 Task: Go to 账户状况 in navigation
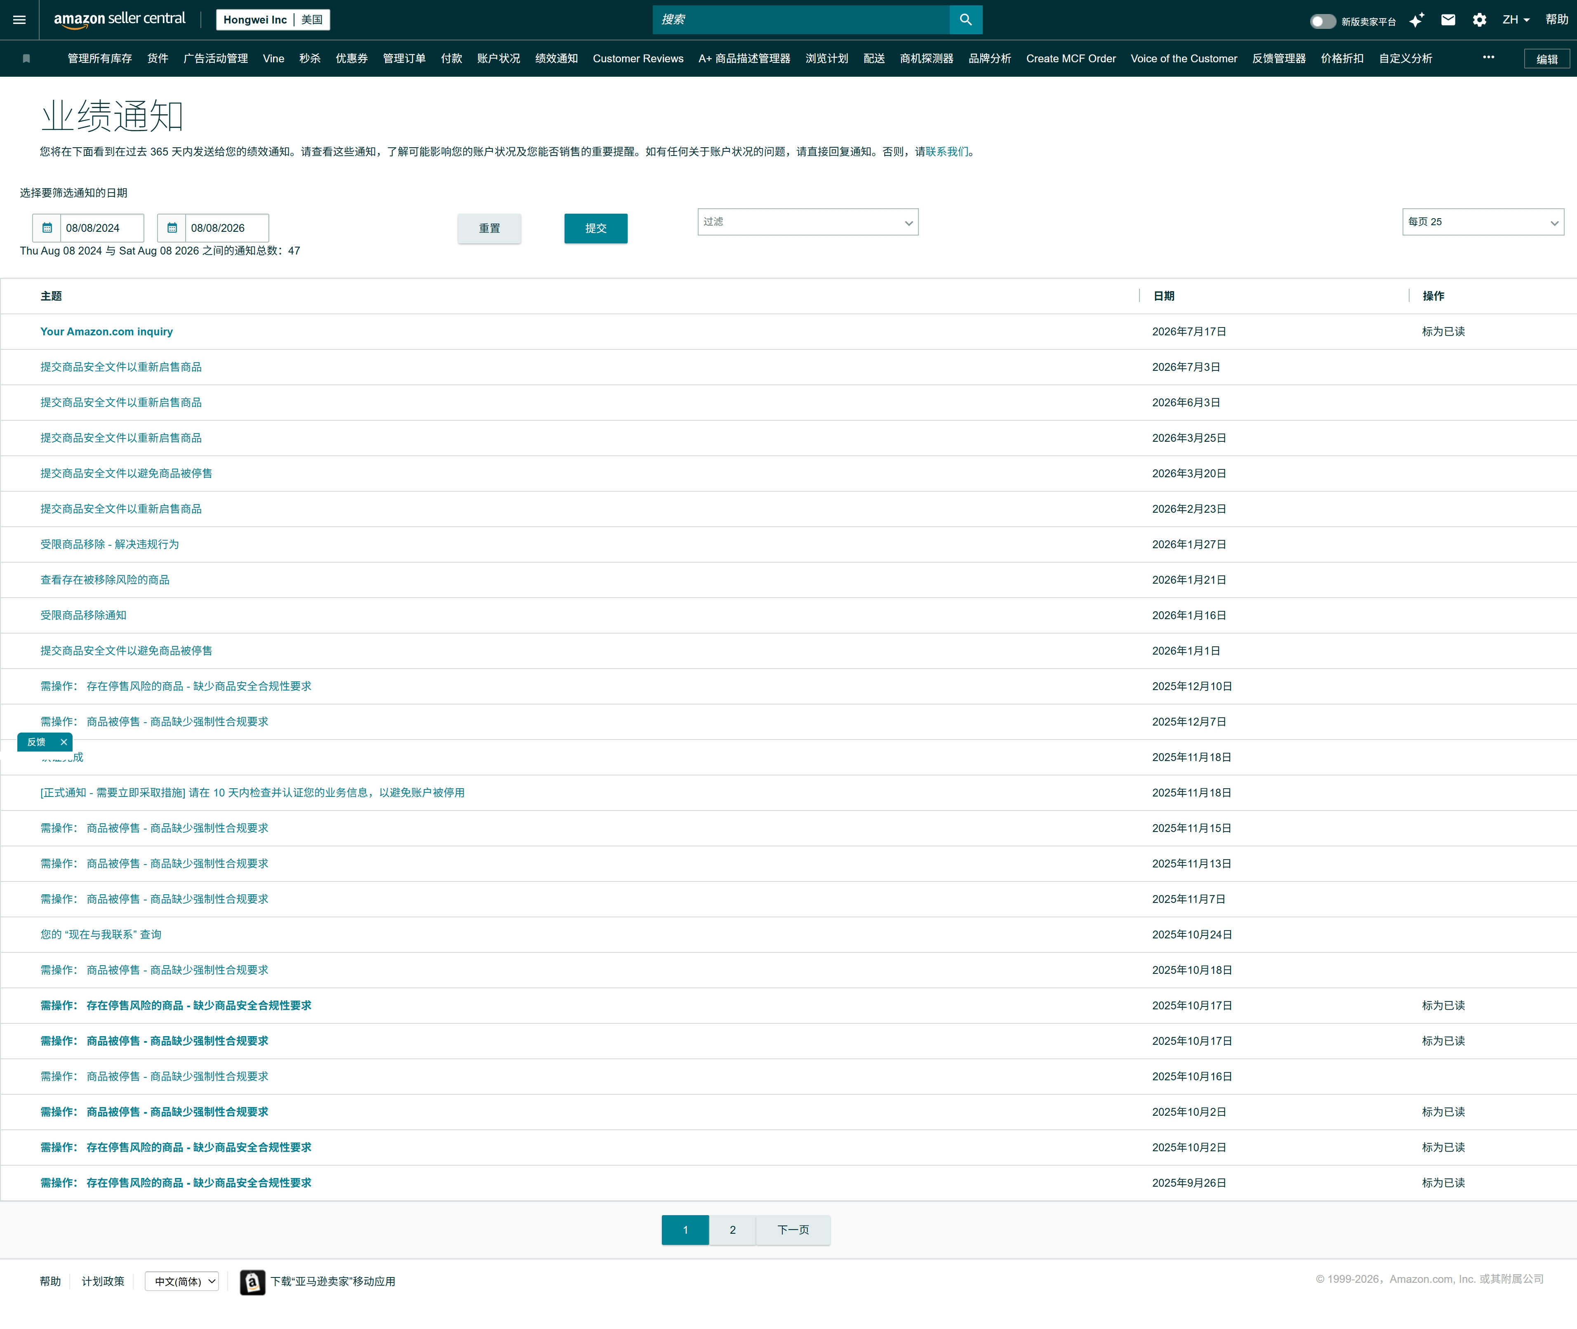point(499,59)
